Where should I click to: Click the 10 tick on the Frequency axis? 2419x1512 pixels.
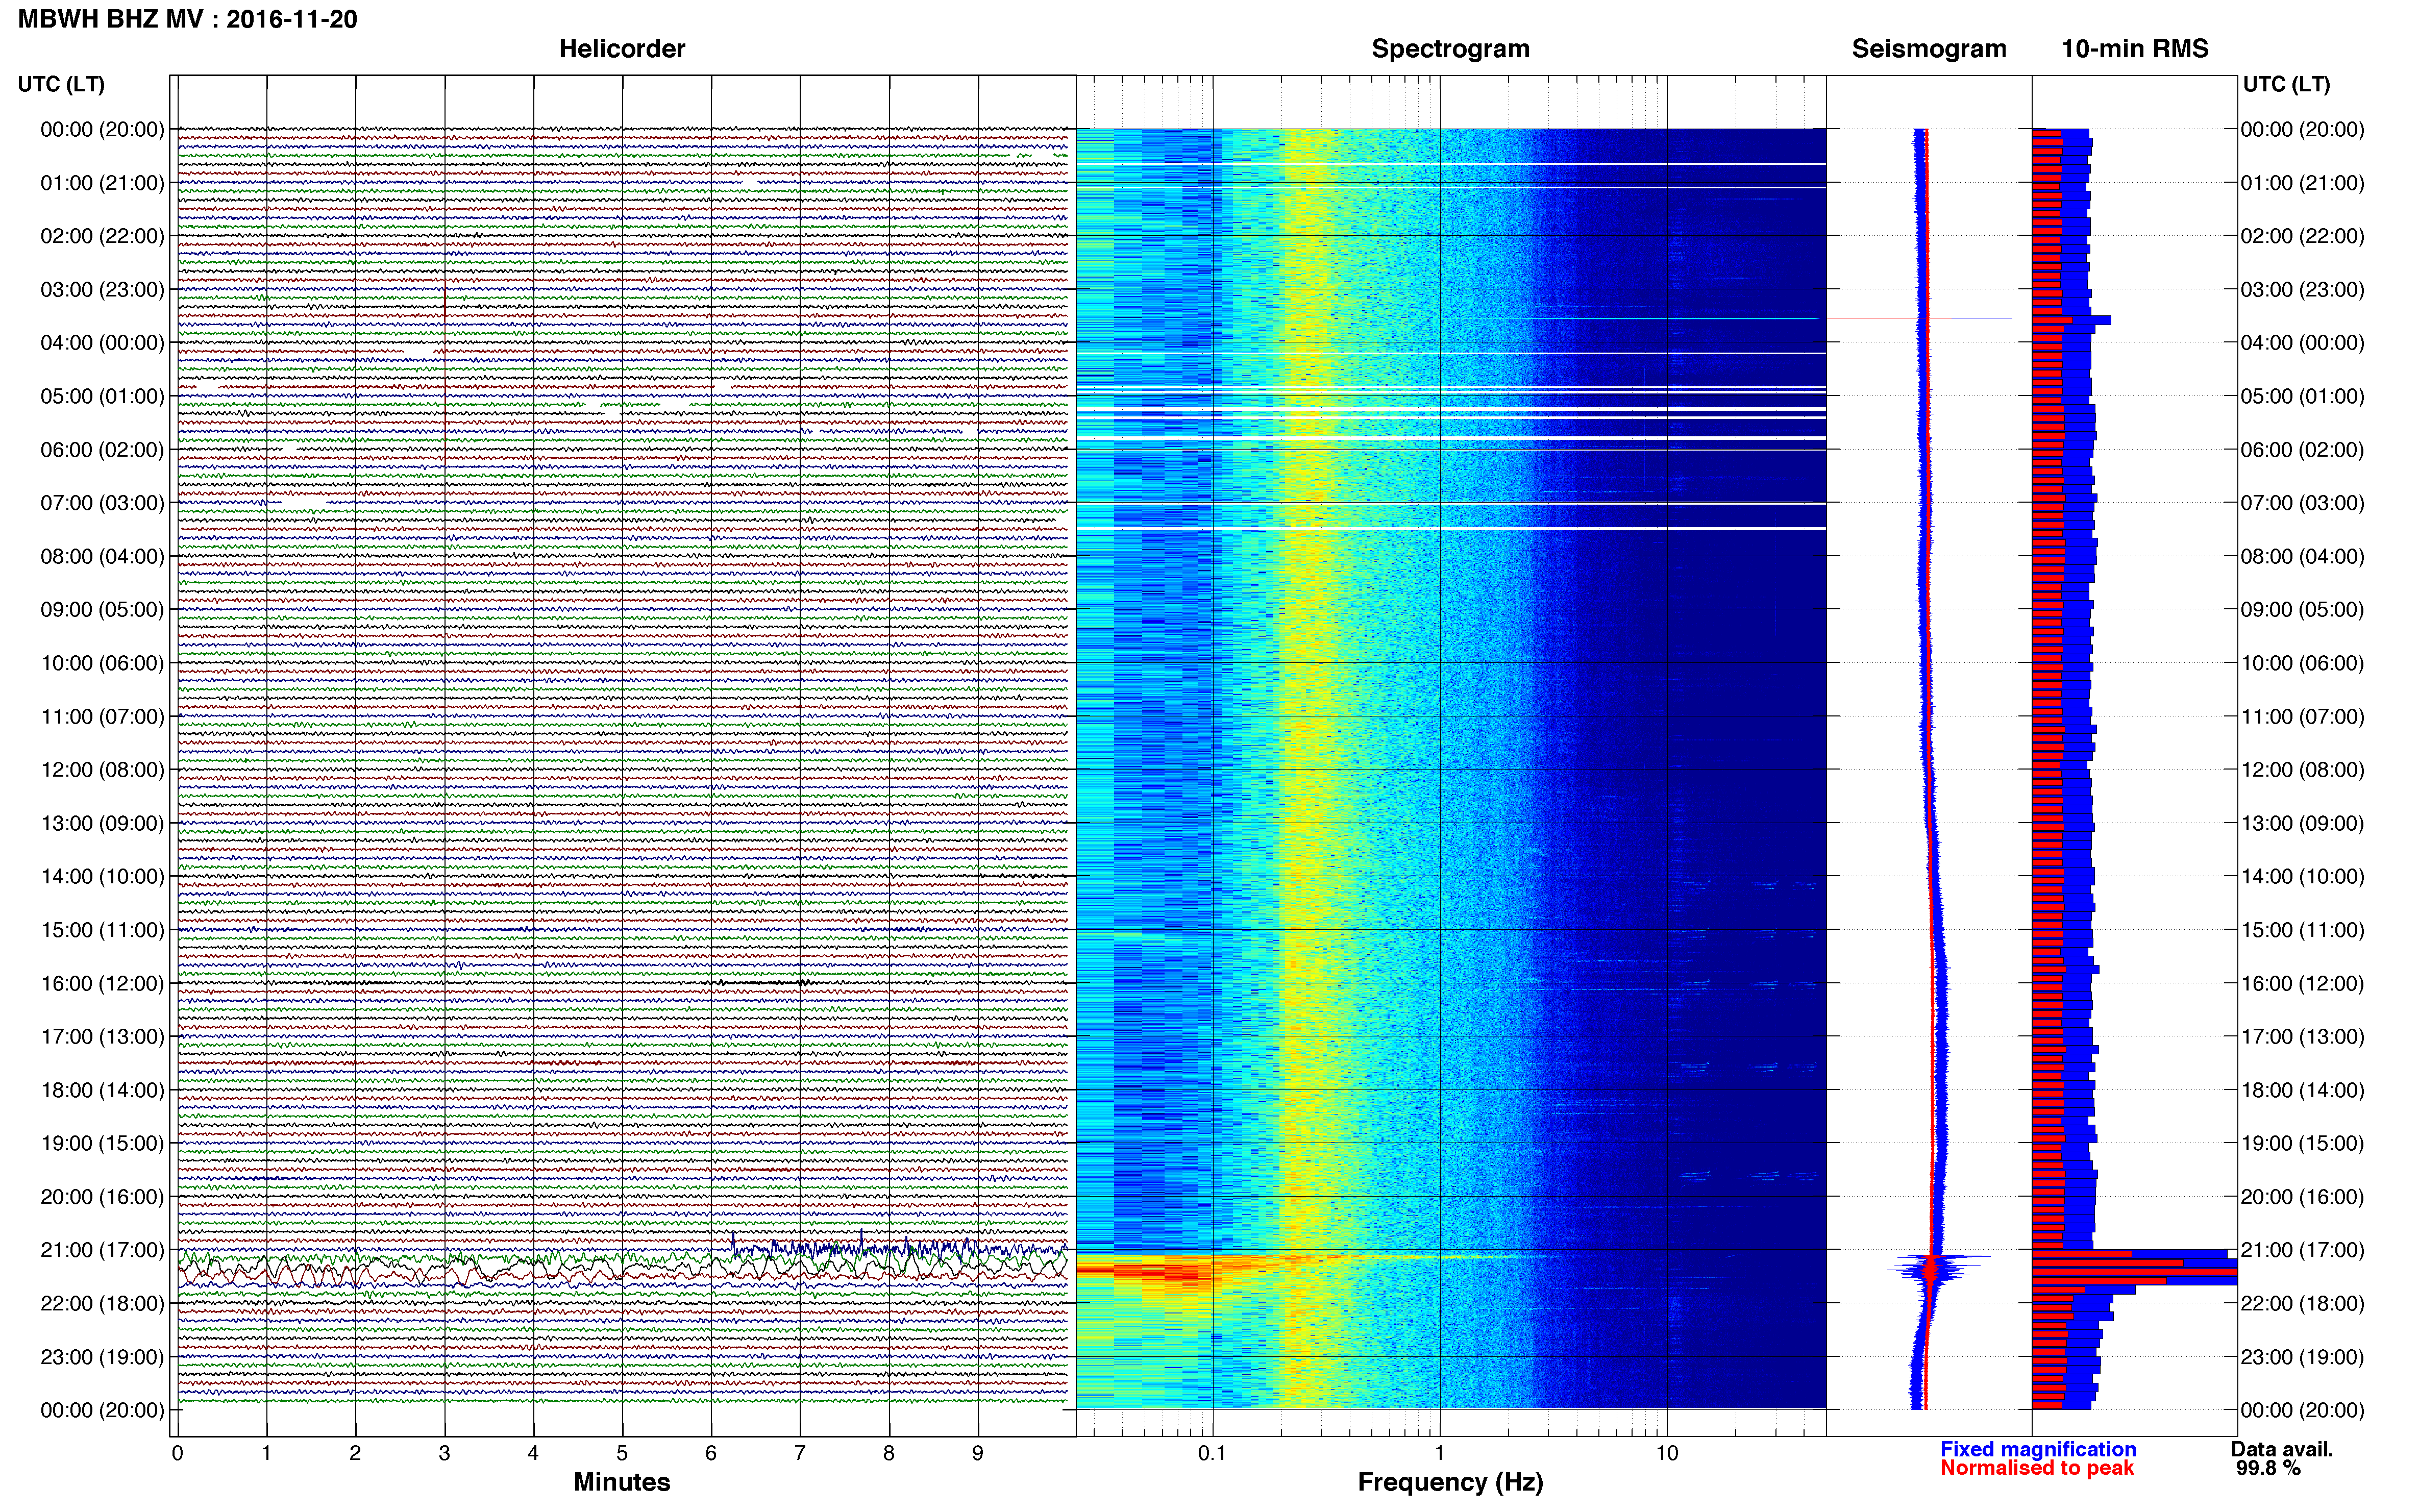[x=1666, y=1454]
